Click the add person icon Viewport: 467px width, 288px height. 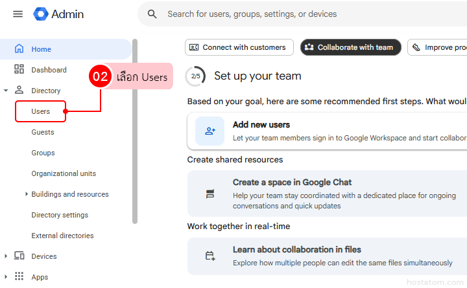coord(210,131)
